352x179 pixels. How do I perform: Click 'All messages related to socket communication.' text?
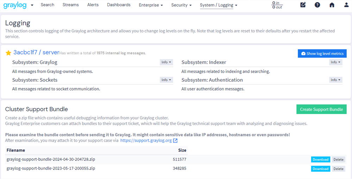(56, 89)
